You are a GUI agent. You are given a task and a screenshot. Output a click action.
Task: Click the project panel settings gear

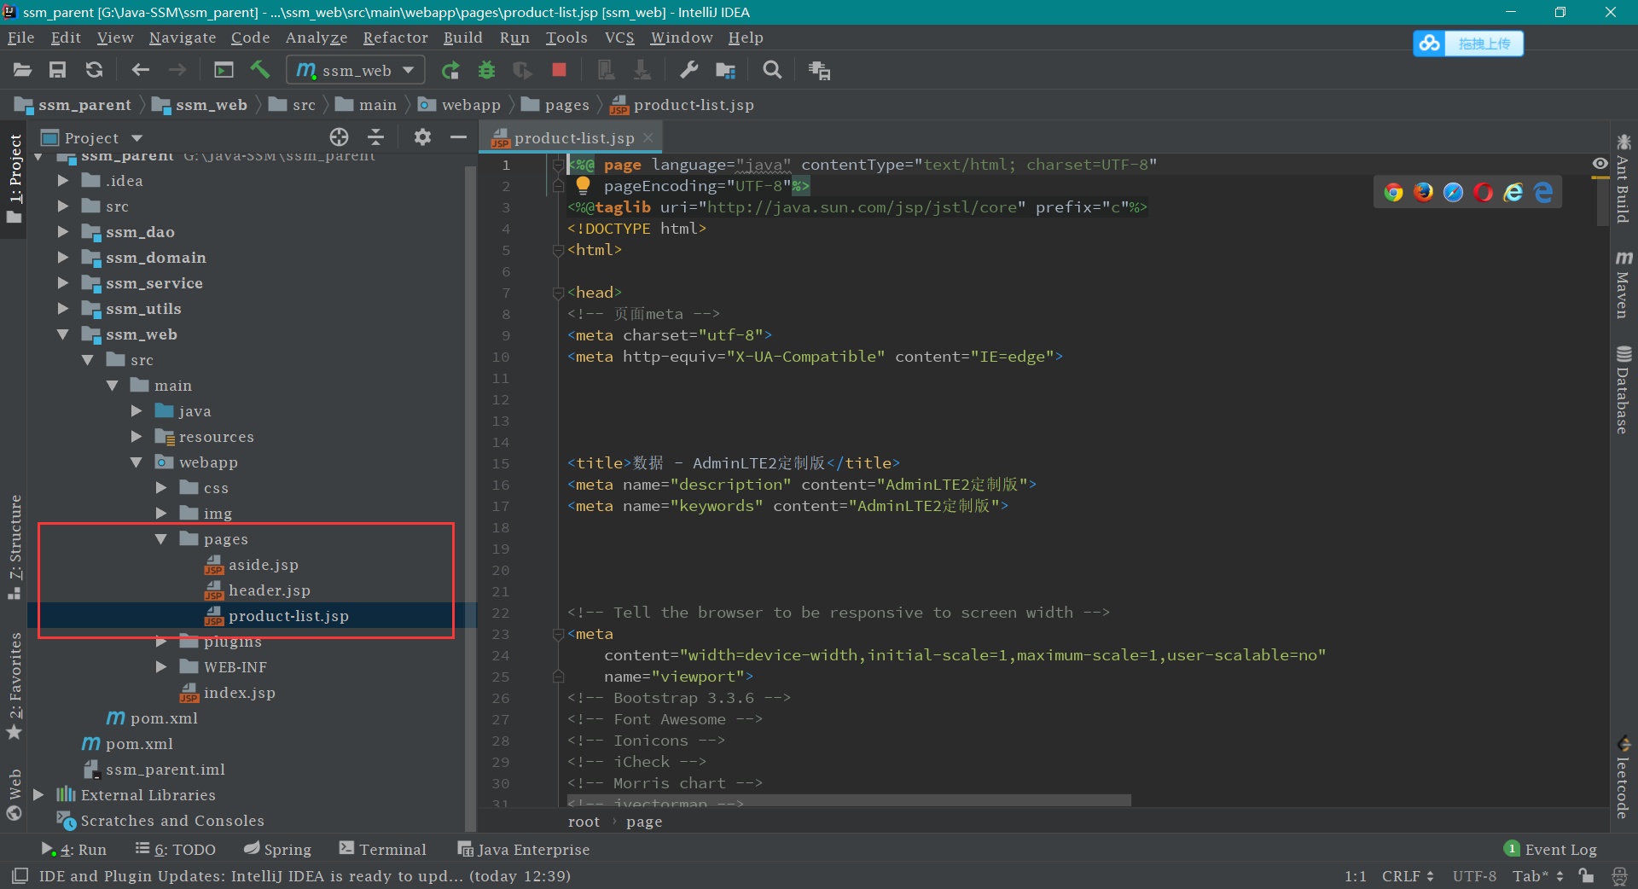(422, 137)
